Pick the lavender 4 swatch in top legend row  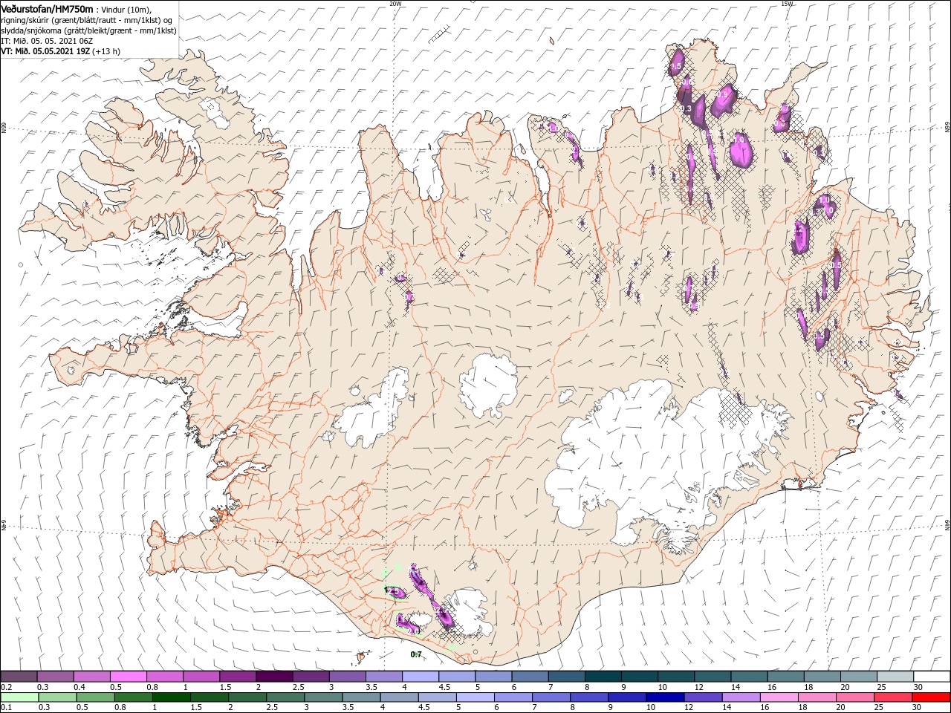pos(421,677)
